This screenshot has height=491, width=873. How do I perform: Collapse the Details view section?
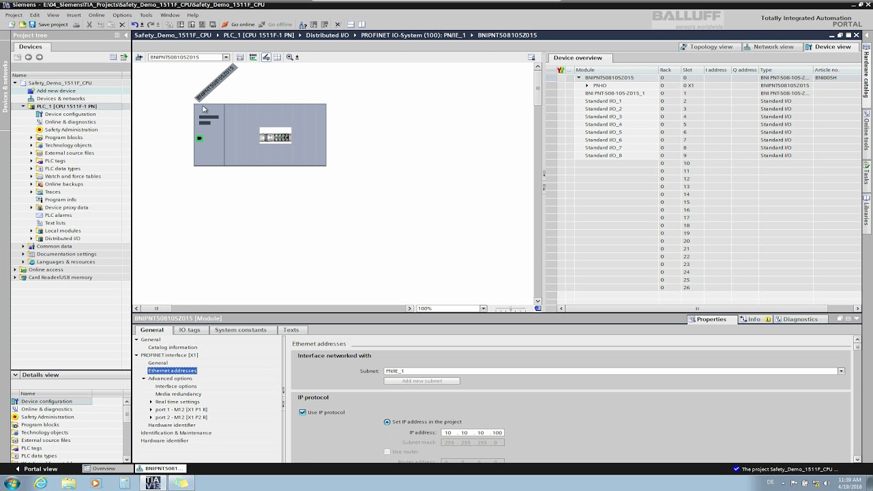pos(16,374)
